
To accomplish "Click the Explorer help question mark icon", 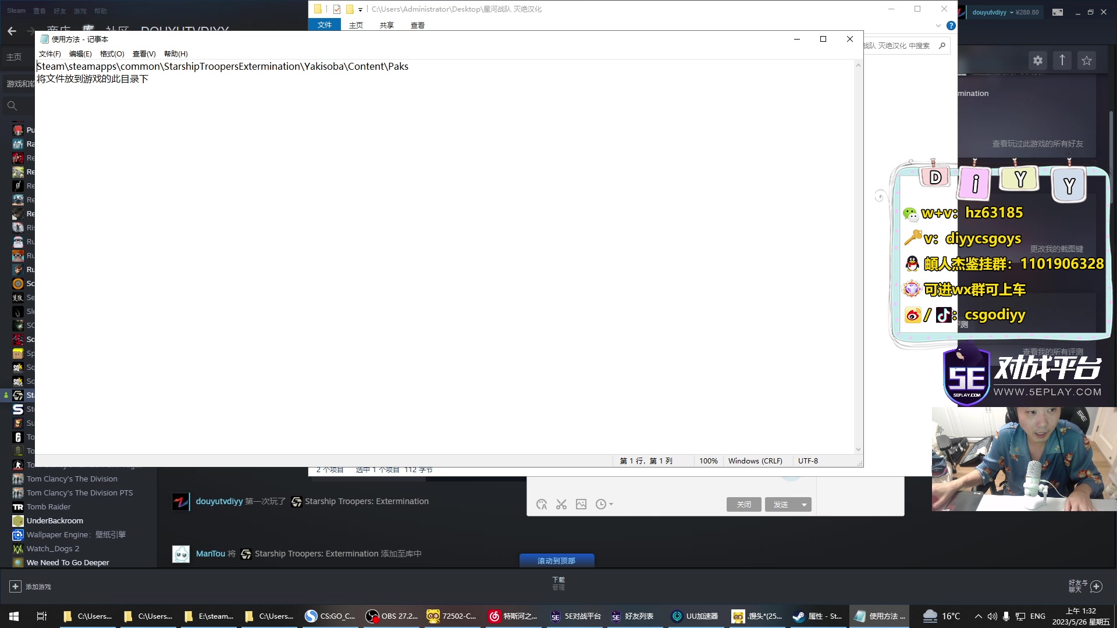I will (951, 26).
